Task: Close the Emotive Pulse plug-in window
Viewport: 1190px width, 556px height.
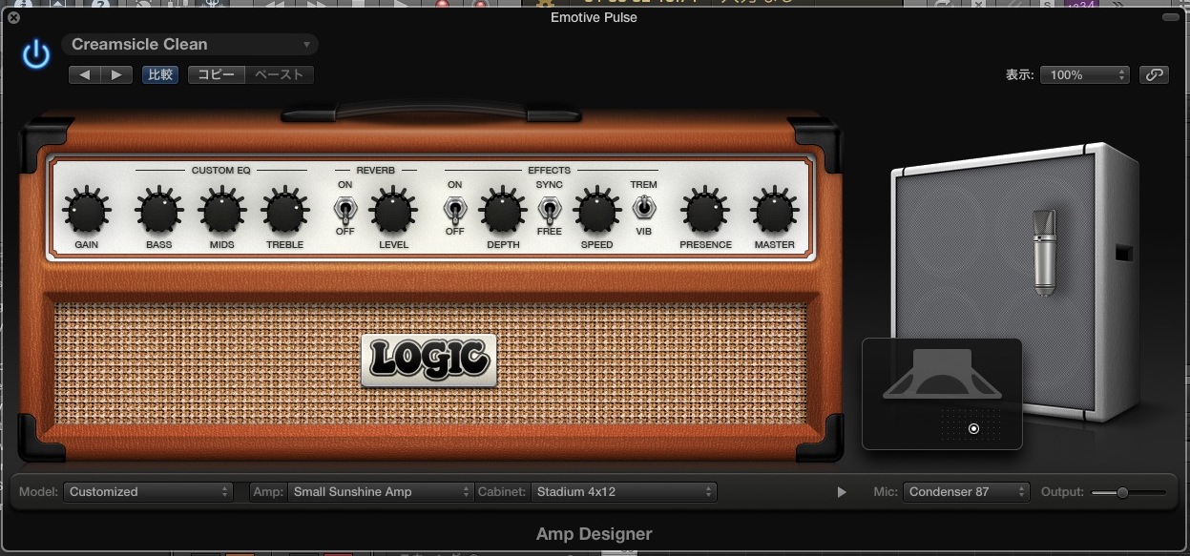Action: pyautogui.click(x=12, y=17)
